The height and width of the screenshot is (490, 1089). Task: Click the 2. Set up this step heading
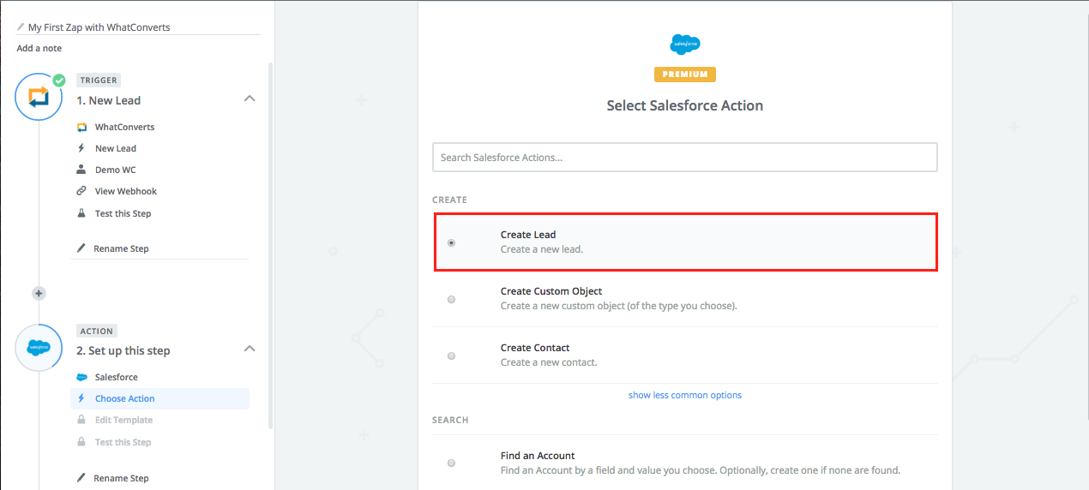tap(123, 350)
